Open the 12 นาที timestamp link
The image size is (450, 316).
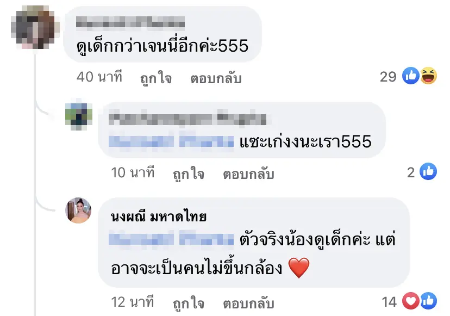(x=133, y=302)
